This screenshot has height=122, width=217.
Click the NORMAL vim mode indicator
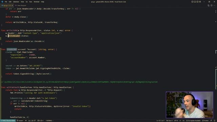[49, 121]
